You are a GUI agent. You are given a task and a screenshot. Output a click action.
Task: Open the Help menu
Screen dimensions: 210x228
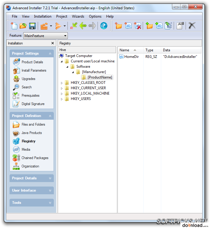[110, 16]
